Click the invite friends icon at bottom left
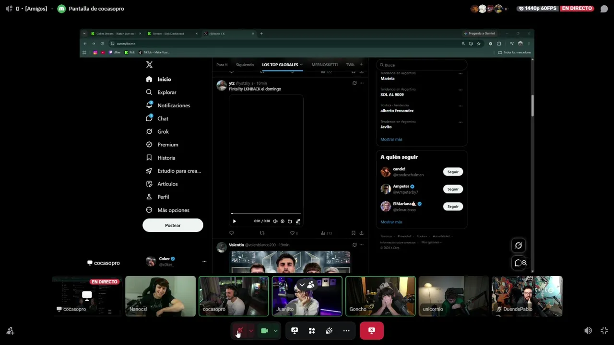 point(10,331)
